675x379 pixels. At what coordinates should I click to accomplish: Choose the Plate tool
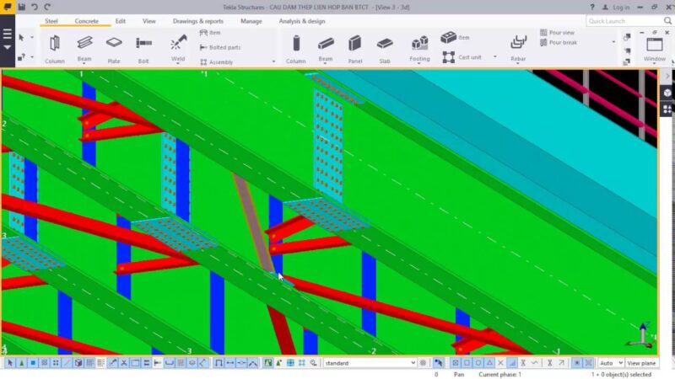pyautogui.click(x=114, y=49)
